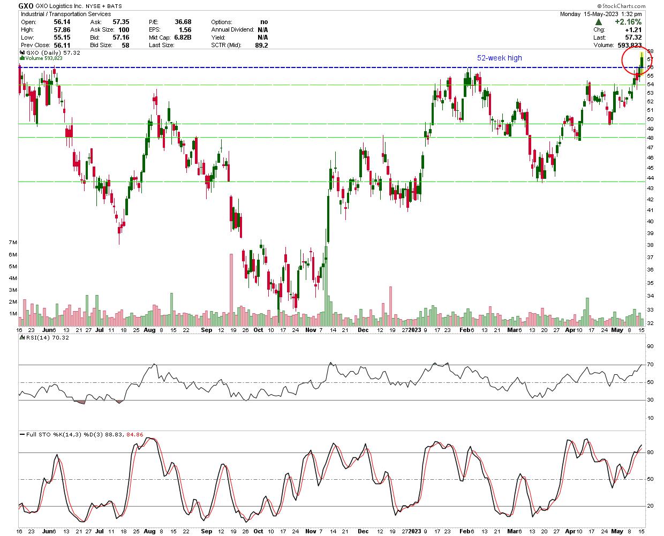Viewport: 664px width, 536px height.
Task: Click the volume bars icon in legend
Action: [x=22, y=58]
